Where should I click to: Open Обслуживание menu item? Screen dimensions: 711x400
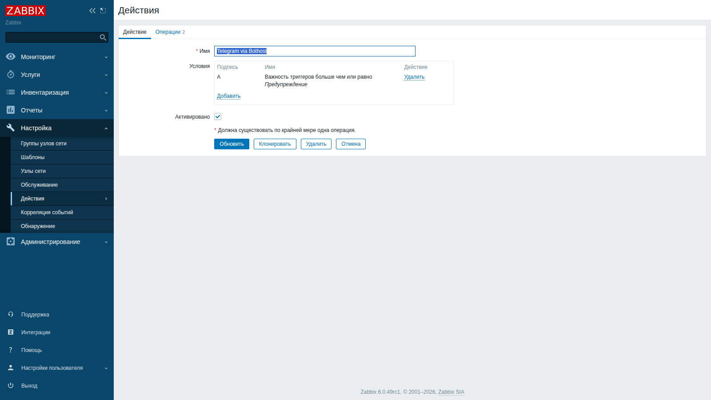click(62, 185)
